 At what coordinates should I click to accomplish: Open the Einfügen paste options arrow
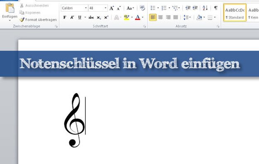pos(10,20)
